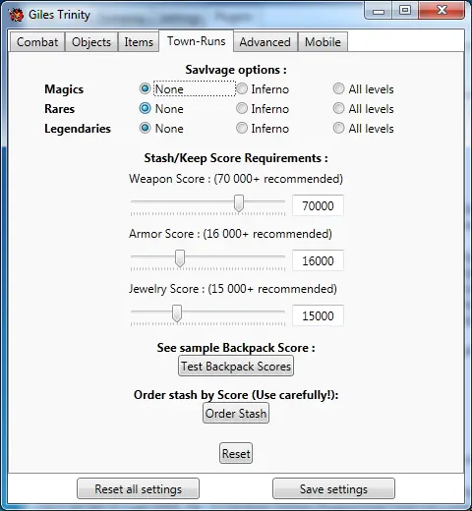Click the Order Stash button

pyautogui.click(x=236, y=414)
